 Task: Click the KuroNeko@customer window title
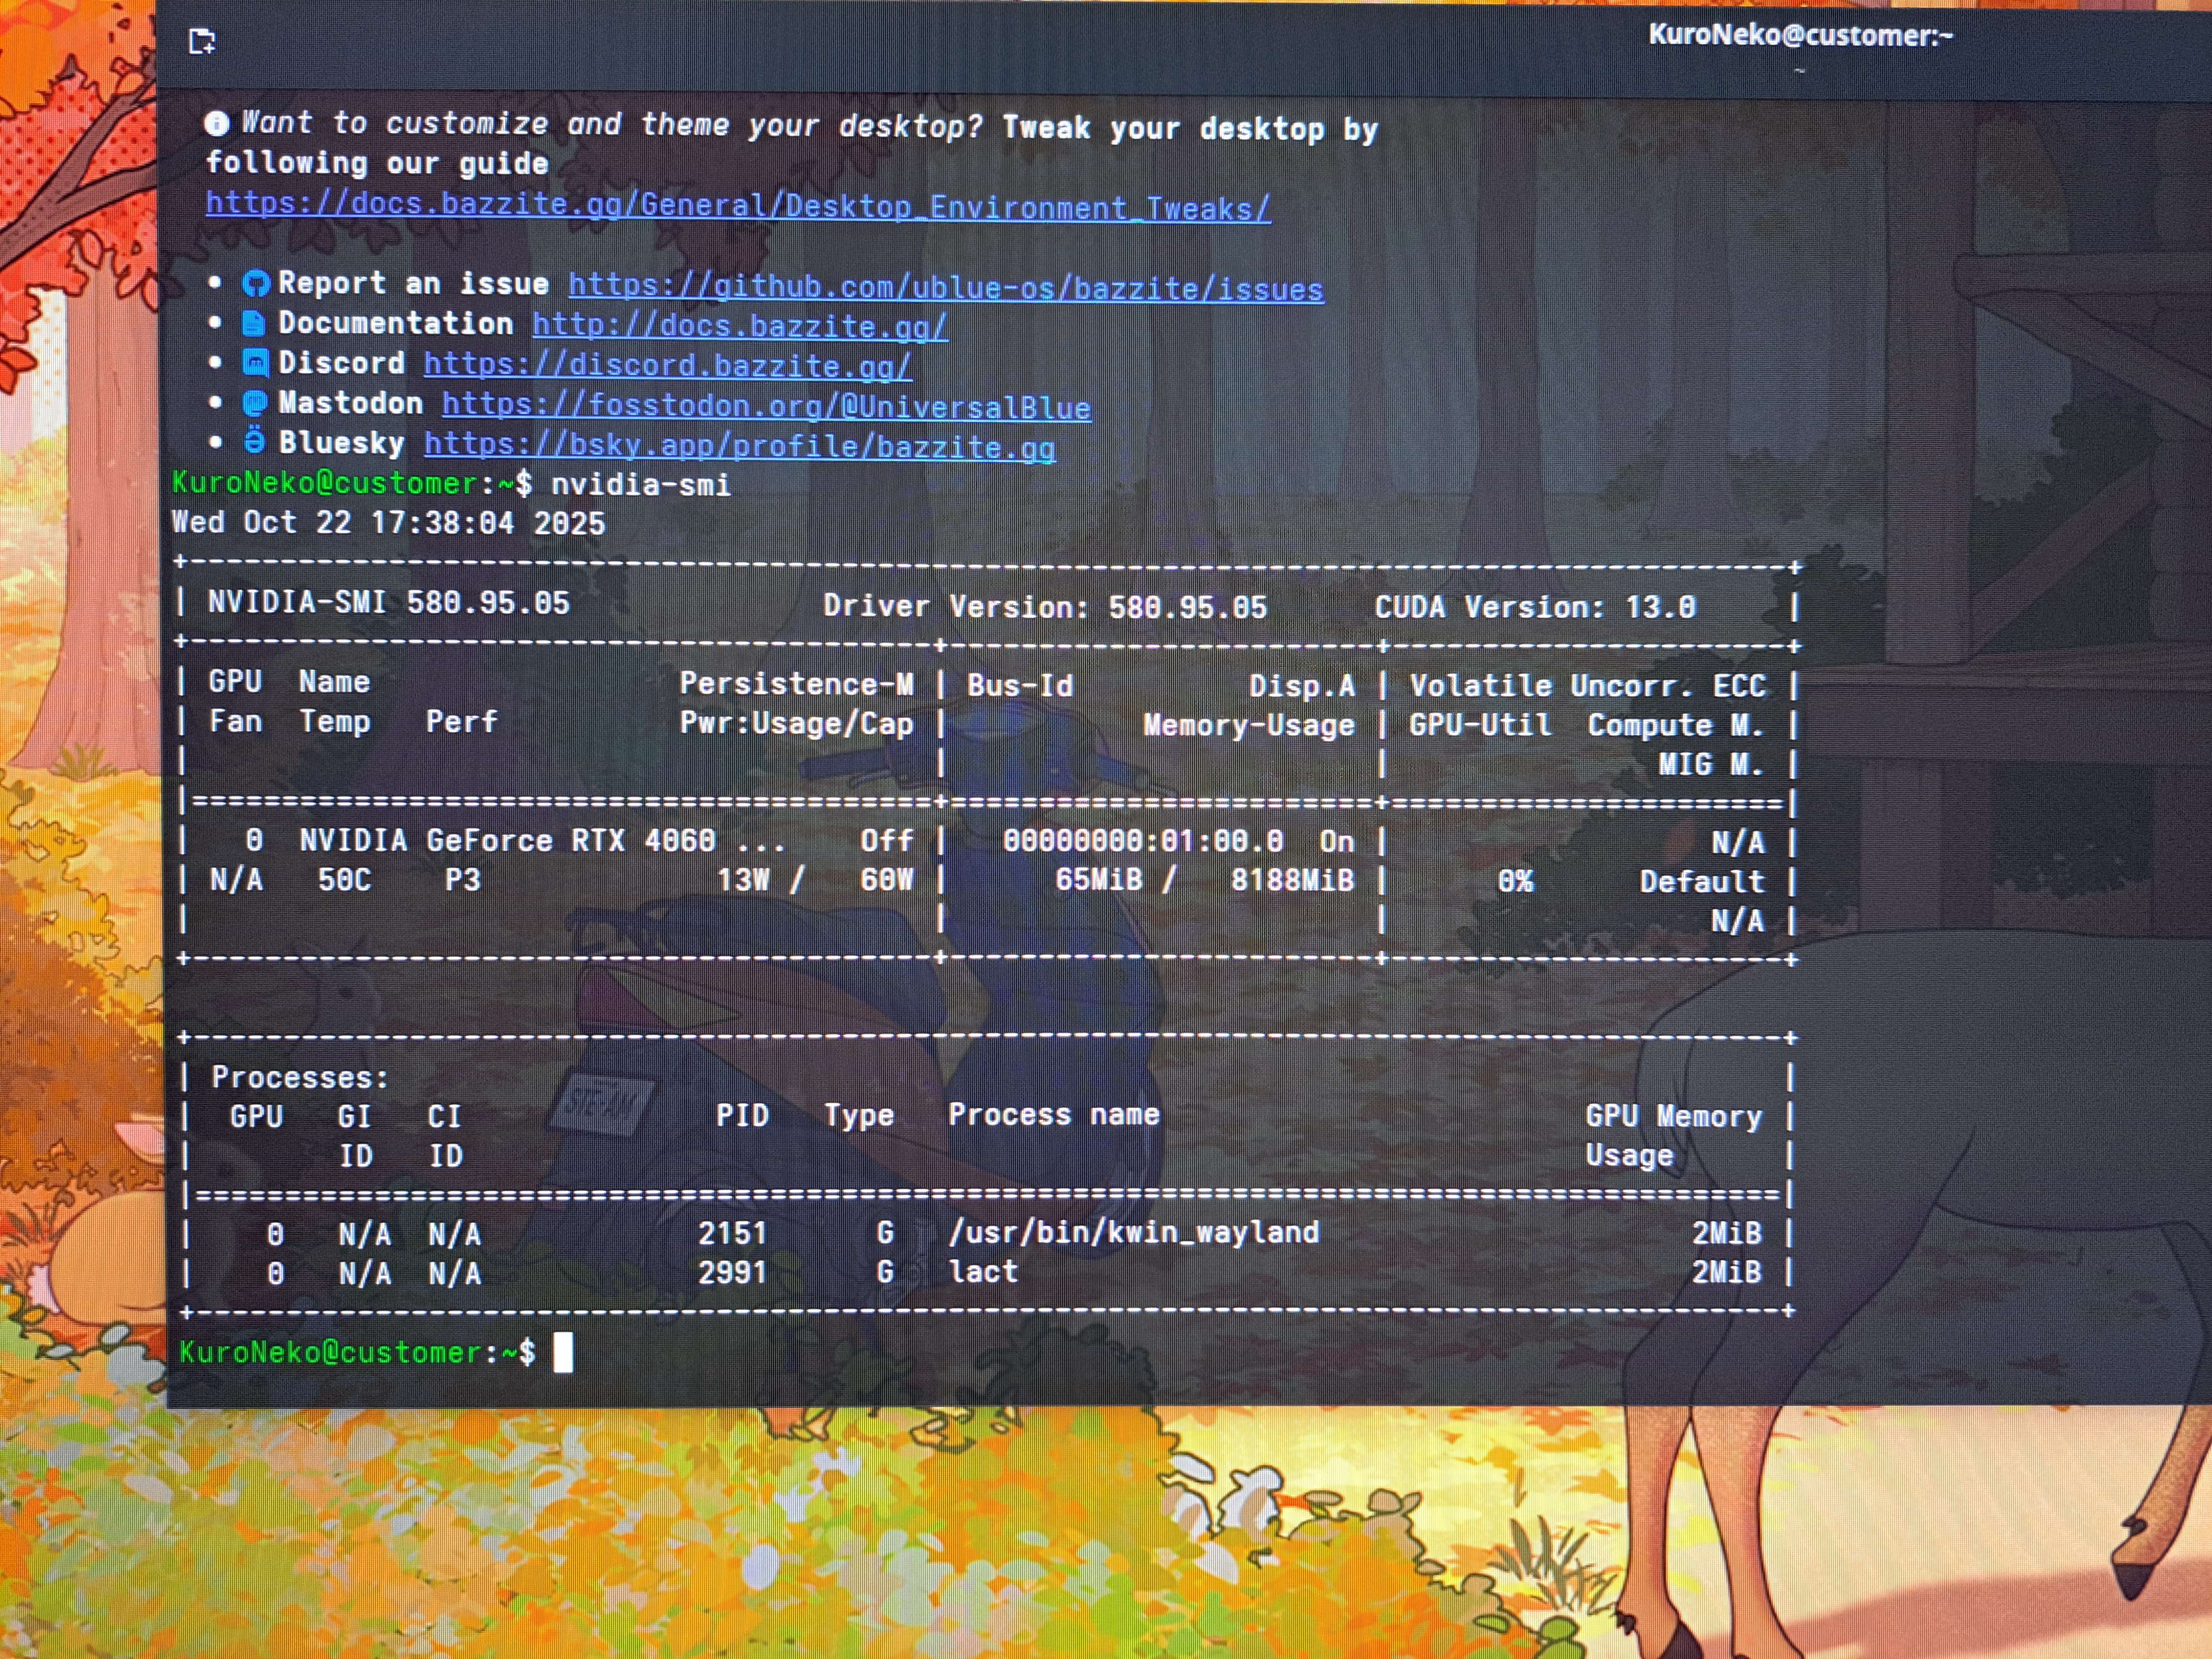point(1799,35)
